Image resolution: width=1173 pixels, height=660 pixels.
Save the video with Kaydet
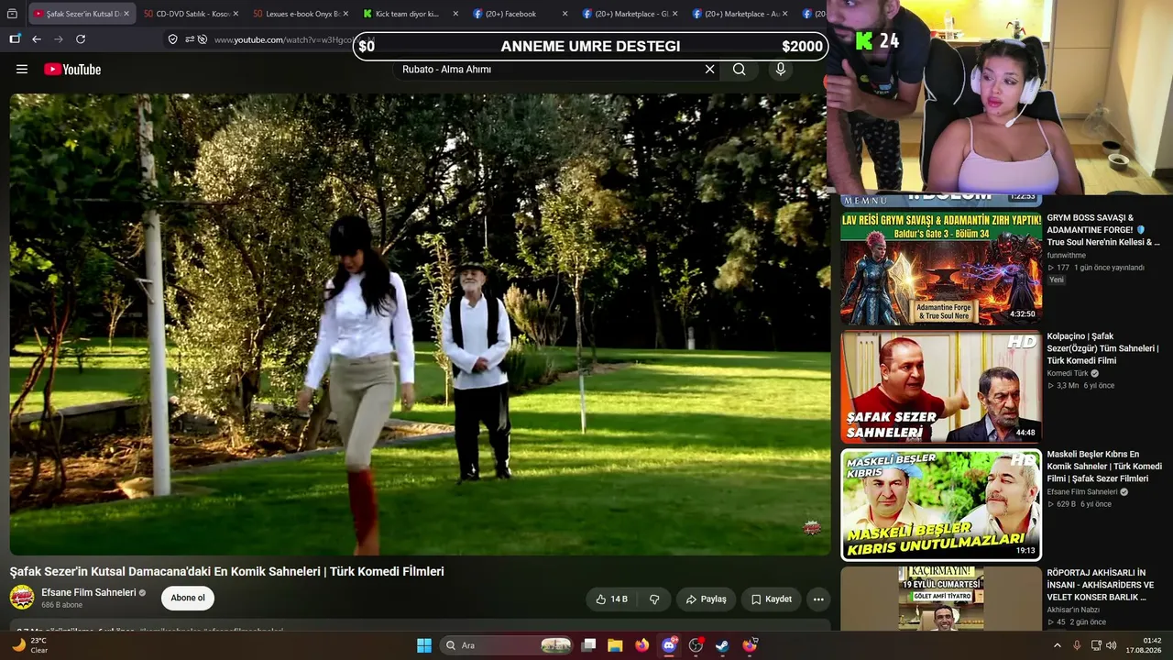[x=772, y=599]
